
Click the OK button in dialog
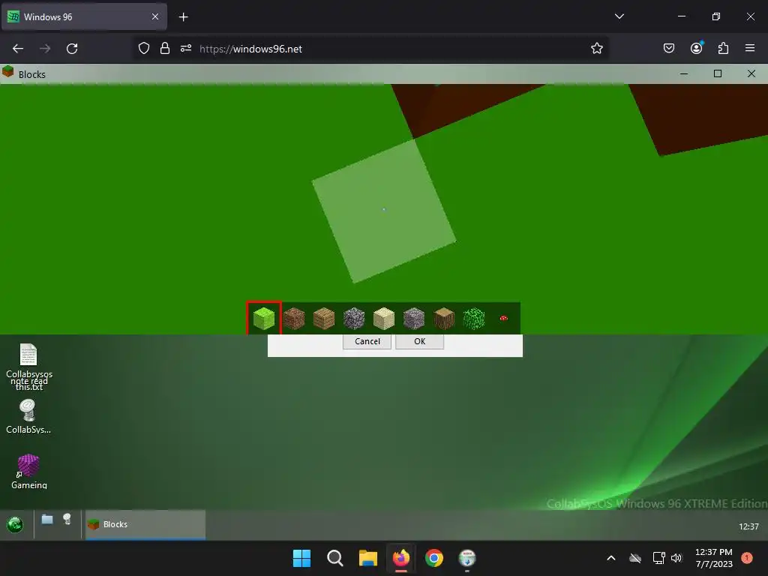tap(420, 341)
